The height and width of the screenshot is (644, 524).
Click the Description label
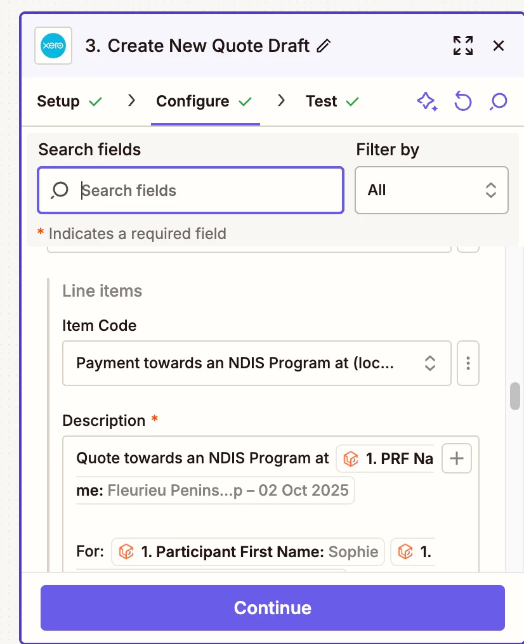pyautogui.click(x=104, y=421)
